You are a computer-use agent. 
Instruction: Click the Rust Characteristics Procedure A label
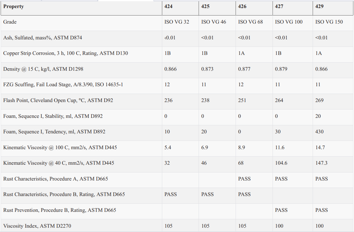[x=56, y=179]
